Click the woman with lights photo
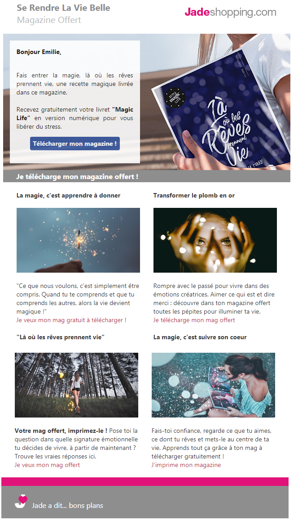298x521 pixels. (215, 240)
